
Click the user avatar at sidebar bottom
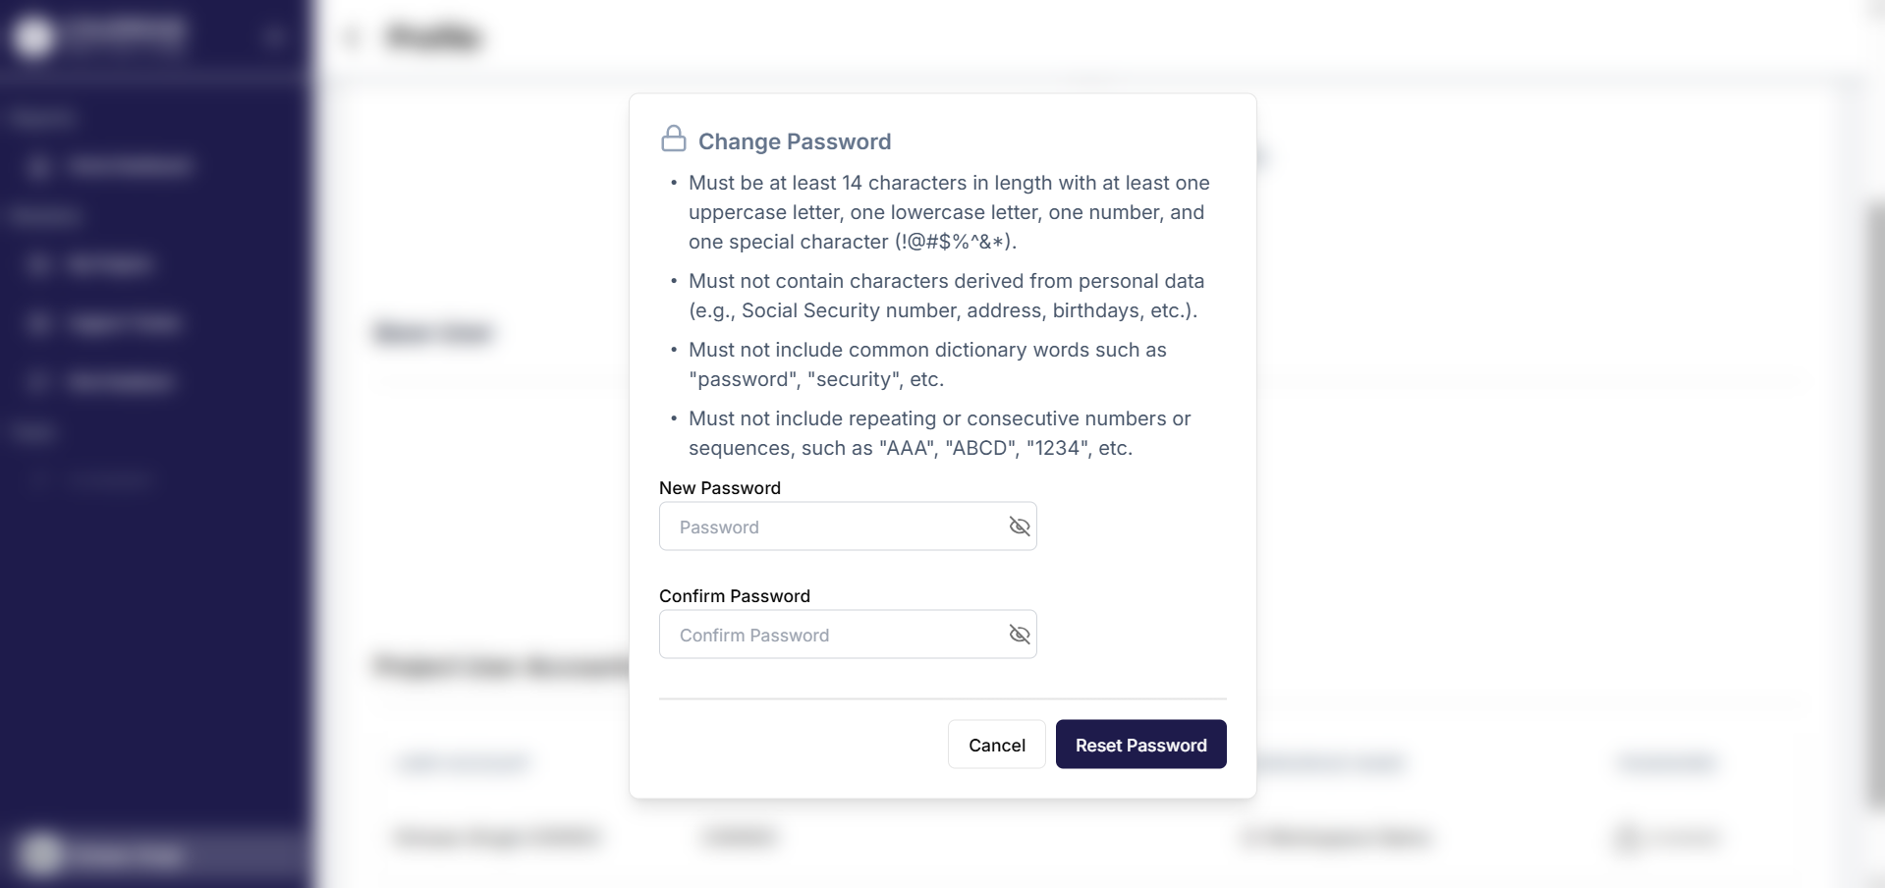tap(41, 855)
